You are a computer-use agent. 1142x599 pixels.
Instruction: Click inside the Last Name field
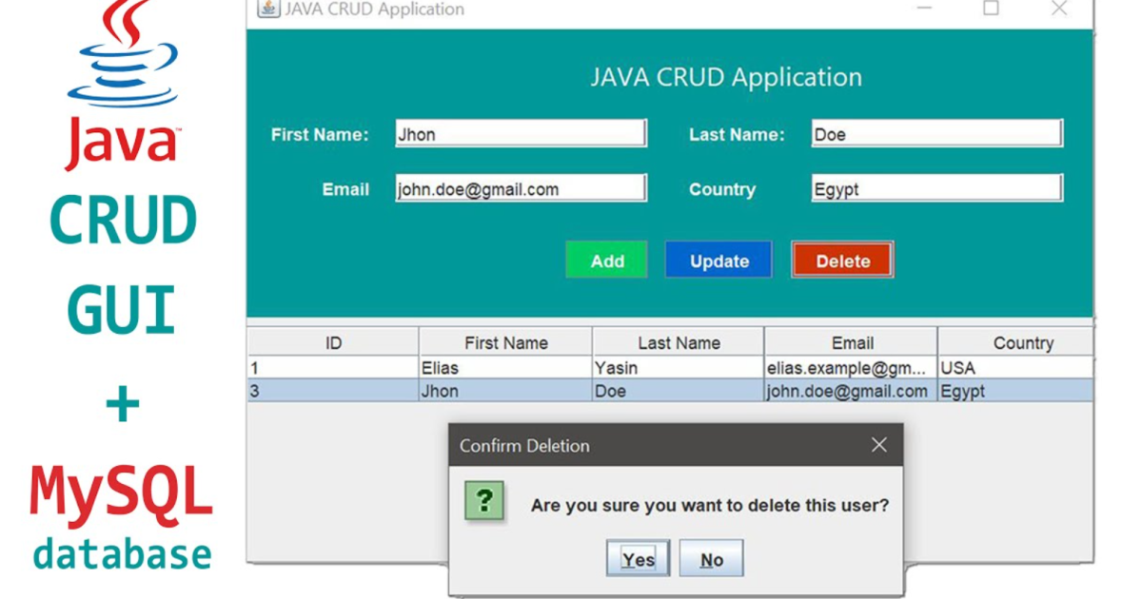936,133
